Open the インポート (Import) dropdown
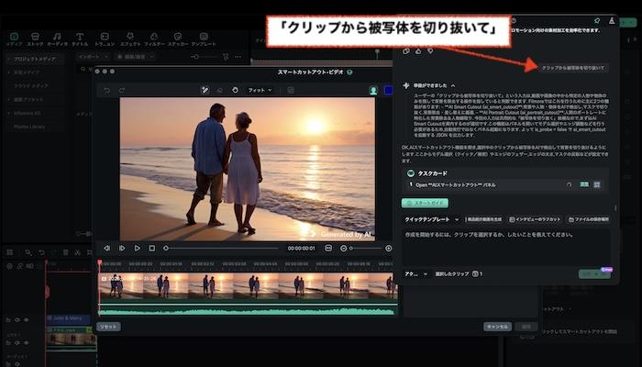Screen dimensions: 642x367 [x=93, y=57]
